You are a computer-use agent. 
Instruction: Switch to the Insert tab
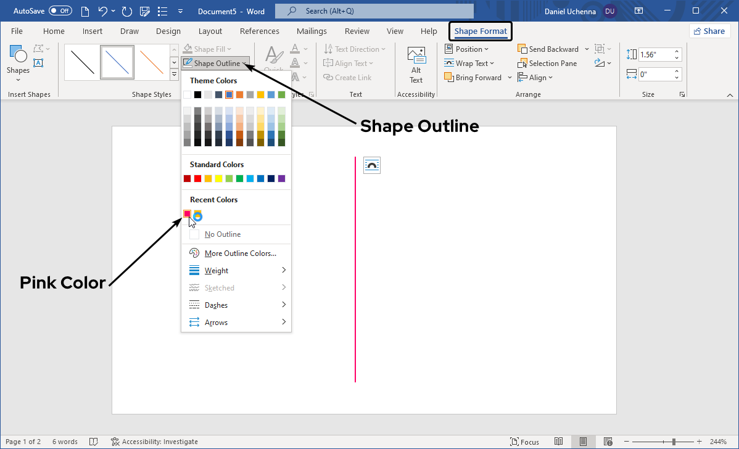93,31
